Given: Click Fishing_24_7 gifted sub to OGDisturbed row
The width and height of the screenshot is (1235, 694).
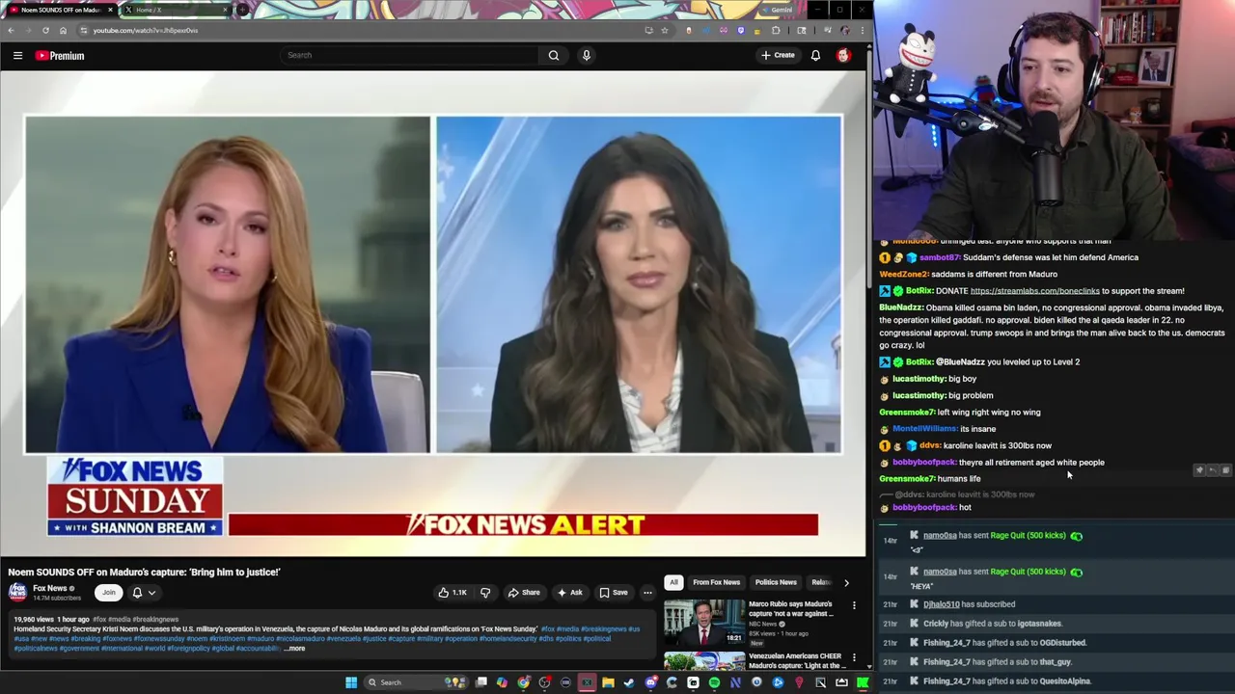Looking at the screenshot, I should [1055, 643].
